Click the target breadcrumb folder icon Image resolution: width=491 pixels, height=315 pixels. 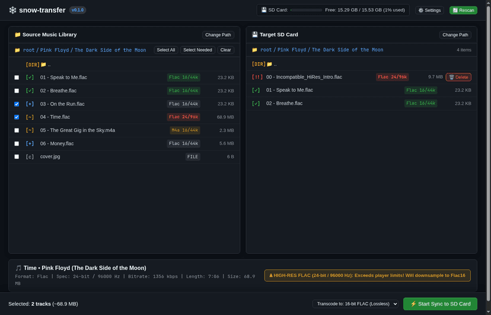pos(254,50)
